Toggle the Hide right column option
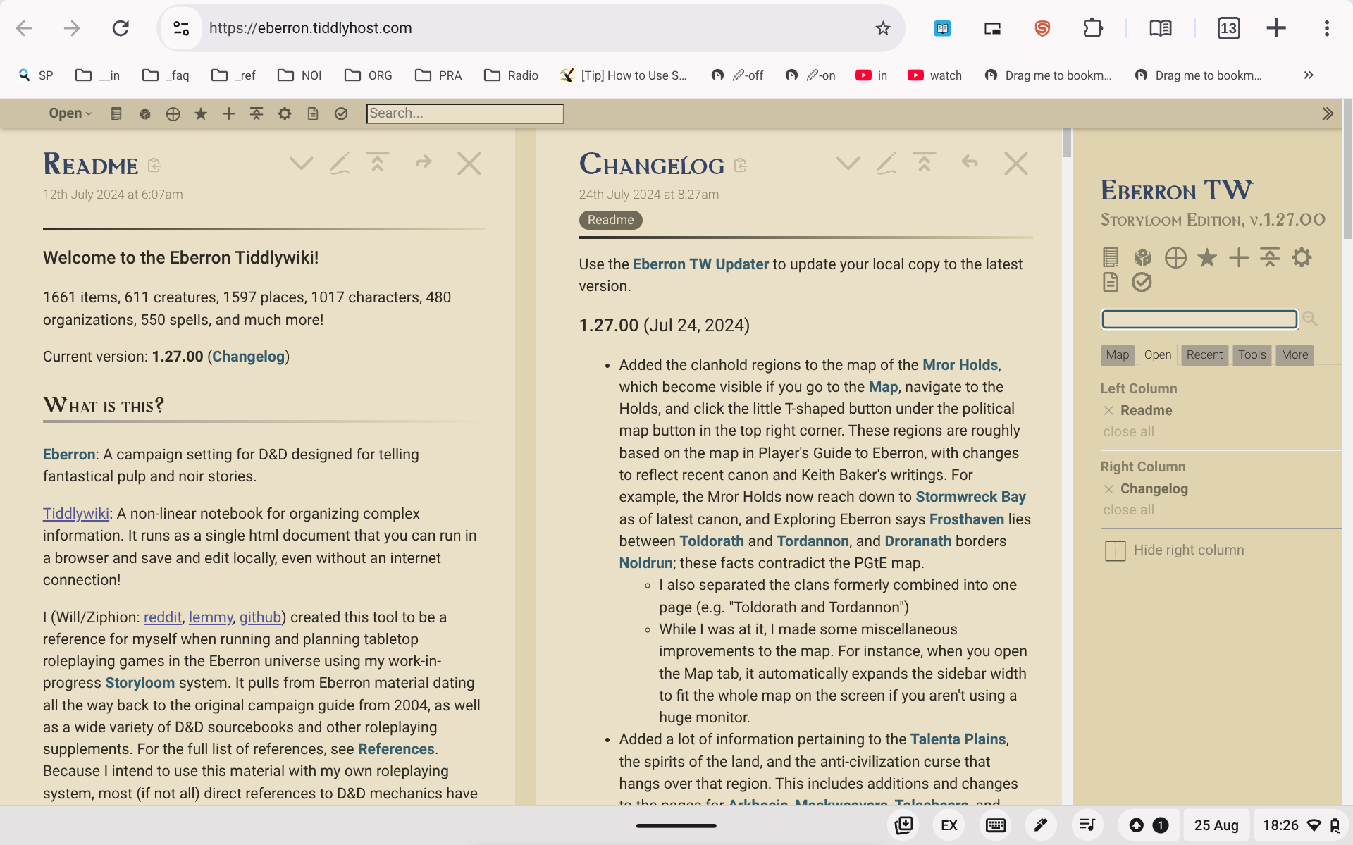The image size is (1353, 845). tap(1174, 550)
